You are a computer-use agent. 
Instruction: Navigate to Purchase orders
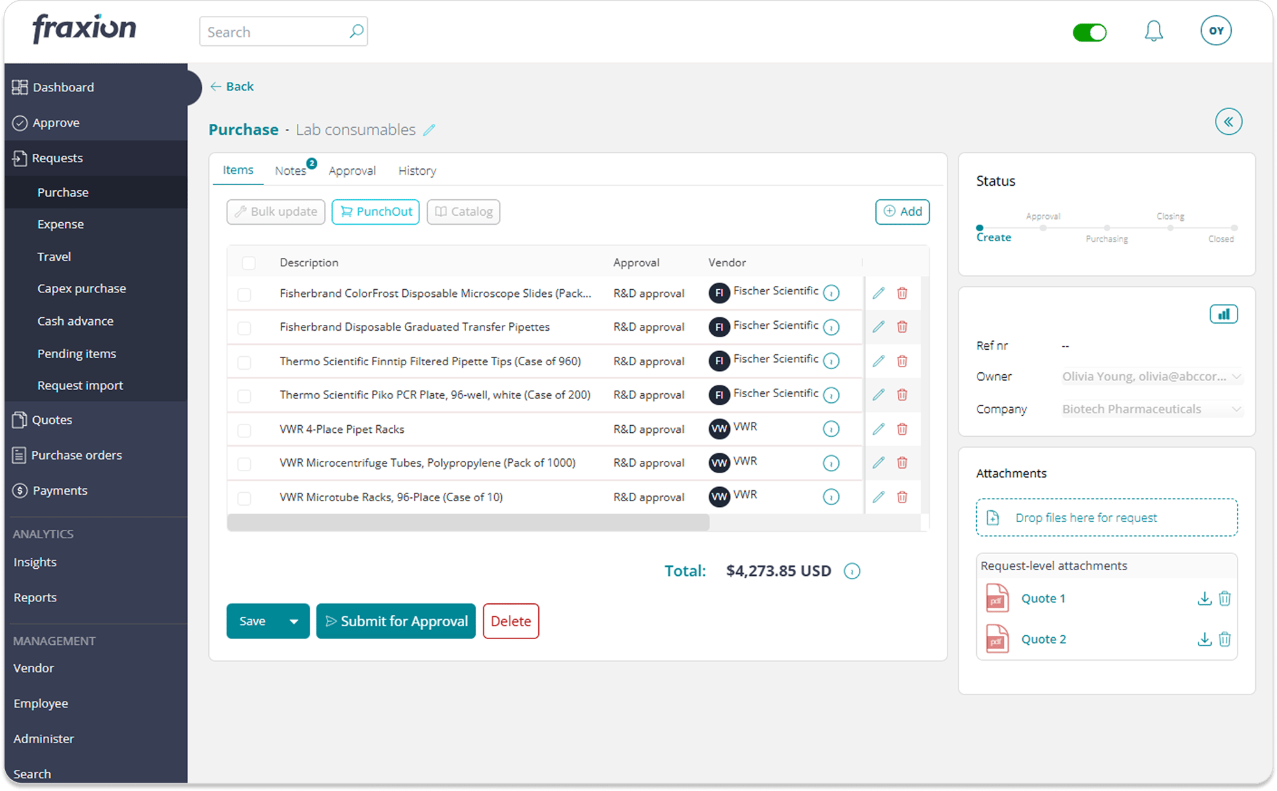[77, 455]
